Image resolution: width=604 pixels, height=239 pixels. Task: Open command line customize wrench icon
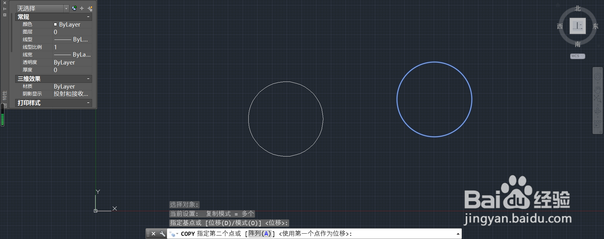pyautogui.click(x=162, y=234)
